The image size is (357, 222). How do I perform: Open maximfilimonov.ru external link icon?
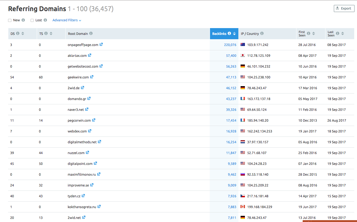(99, 174)
